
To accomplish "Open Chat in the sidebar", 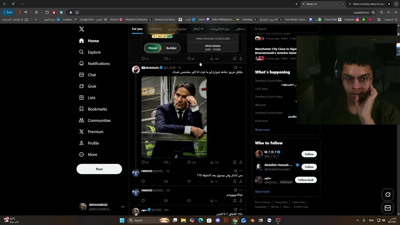I will coord(87,75).
